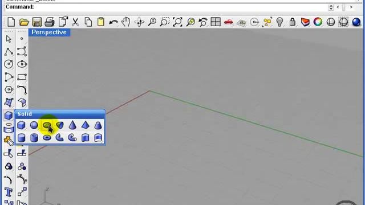365x205 pixels.
Task: Select the Extrude curve tool in Solid flyout
Action: (x=86, y=138)
